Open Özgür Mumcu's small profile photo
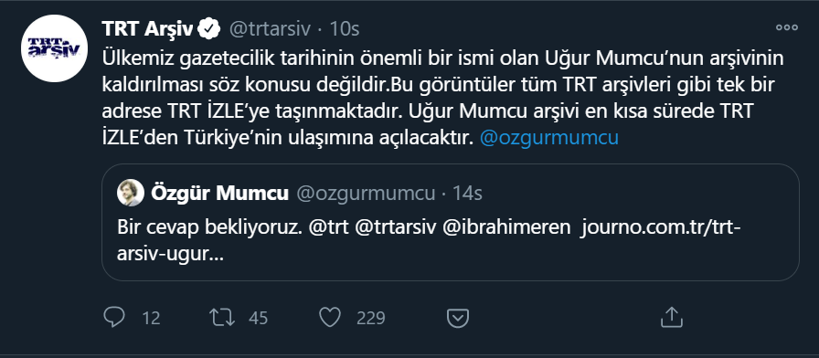This screenshot has width=819, height=358. pyautogui.click(x=131, y=193)
